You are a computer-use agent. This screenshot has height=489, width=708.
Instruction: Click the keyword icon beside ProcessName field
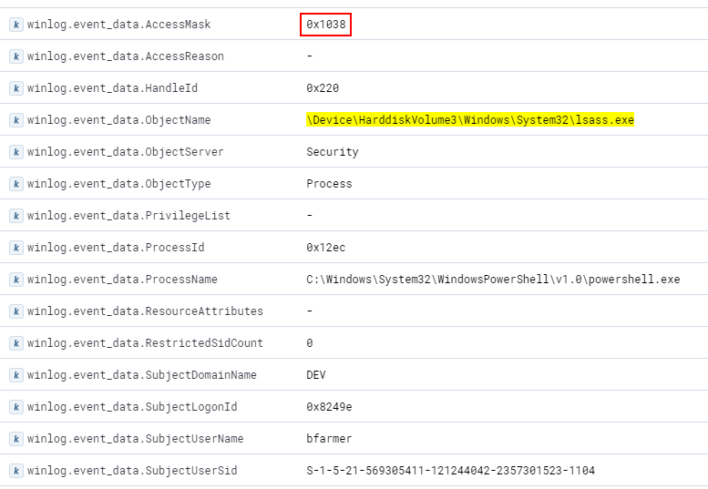click(15, 280)
